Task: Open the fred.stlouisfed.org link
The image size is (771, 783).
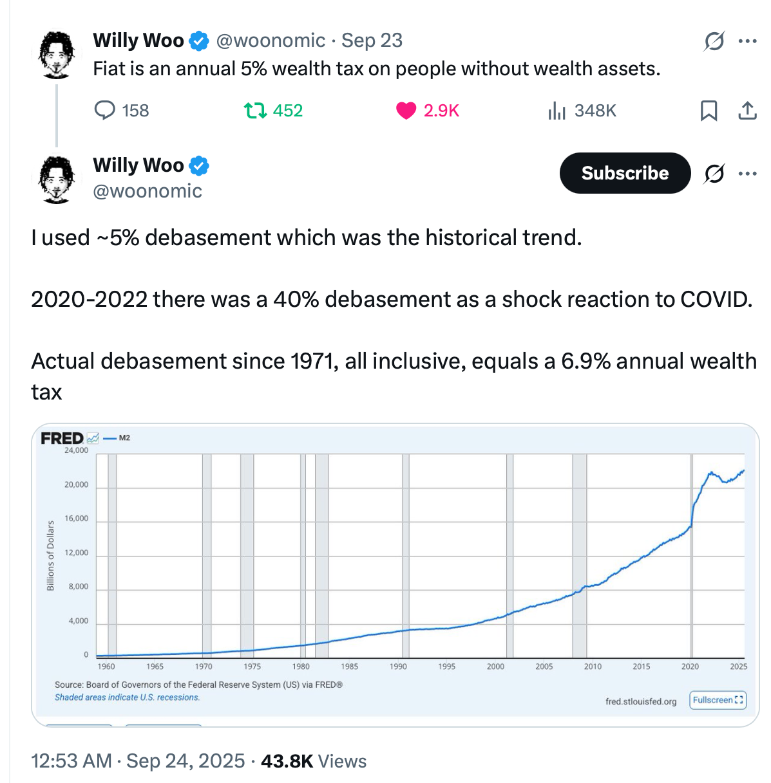Action: click(x=640, y=701)
